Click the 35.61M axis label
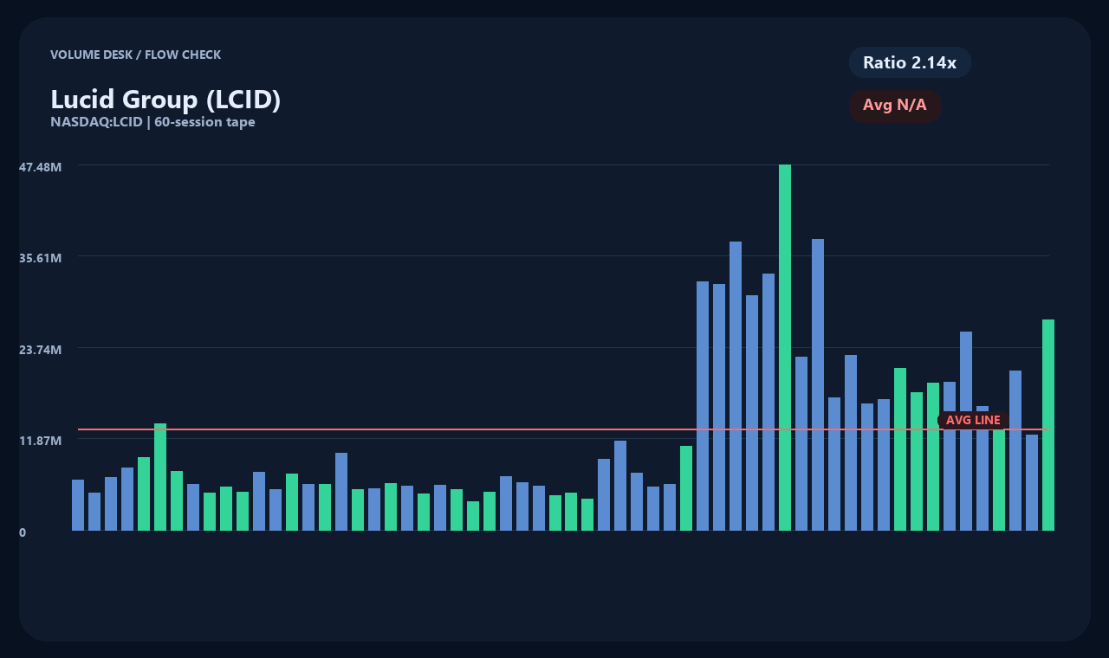The width and height of the screenshot is (1109, 658). (41, 258)
